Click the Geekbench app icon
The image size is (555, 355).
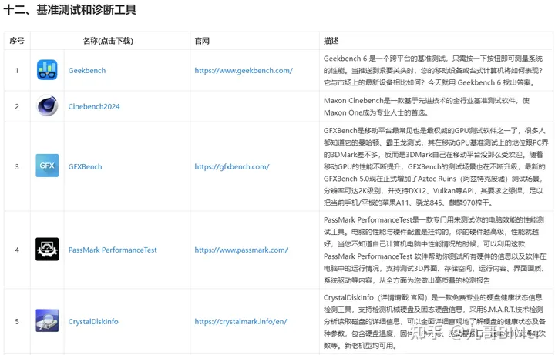click(47, 70)
